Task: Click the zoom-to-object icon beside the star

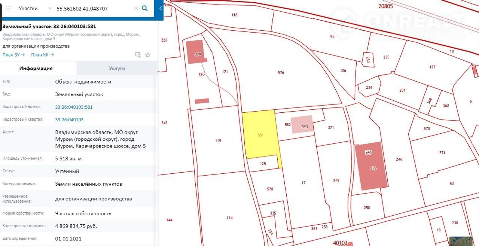Action: 138,55
